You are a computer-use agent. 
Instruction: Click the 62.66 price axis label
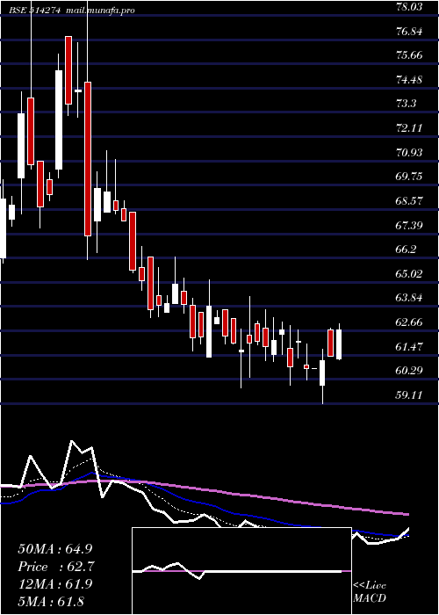pyautogui.click(x=409, y=322)
